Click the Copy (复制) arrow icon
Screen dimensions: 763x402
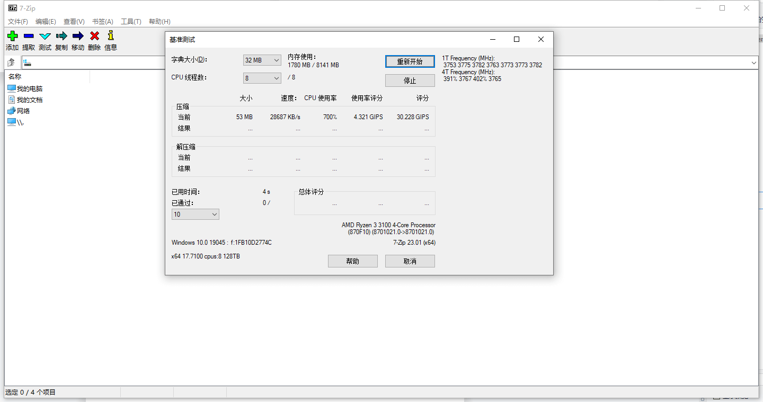pos(61,36)
